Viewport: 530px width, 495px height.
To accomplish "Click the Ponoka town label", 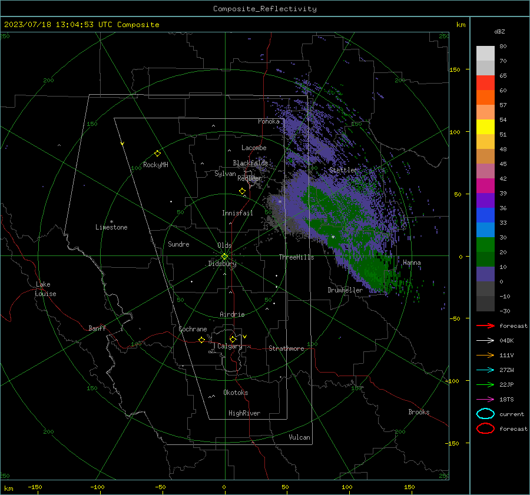I will (269, 121).
